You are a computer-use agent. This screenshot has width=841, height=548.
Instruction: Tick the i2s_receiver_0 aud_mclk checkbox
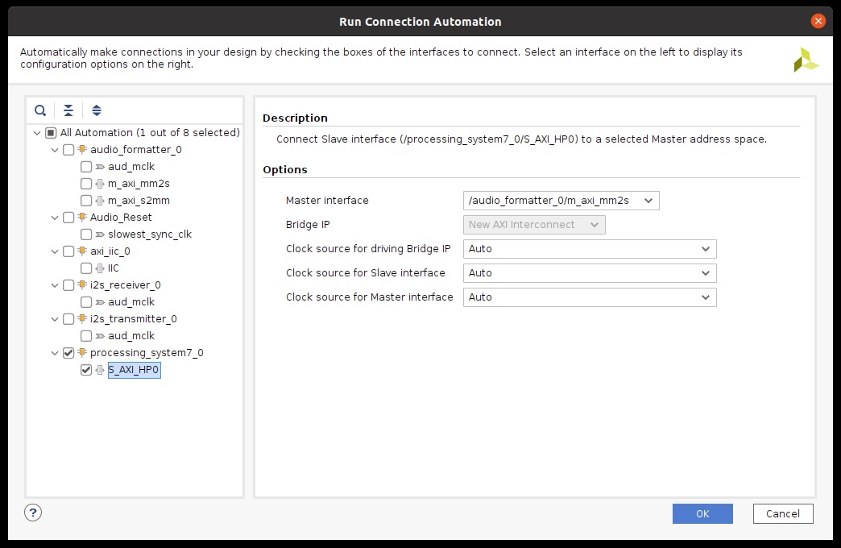click(x=86, y=302)
